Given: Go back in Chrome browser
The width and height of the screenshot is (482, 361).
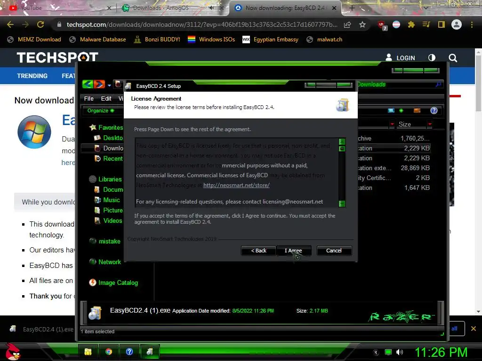Looking at the screenshot, I should pyautogui.click(x=10, y=24).
